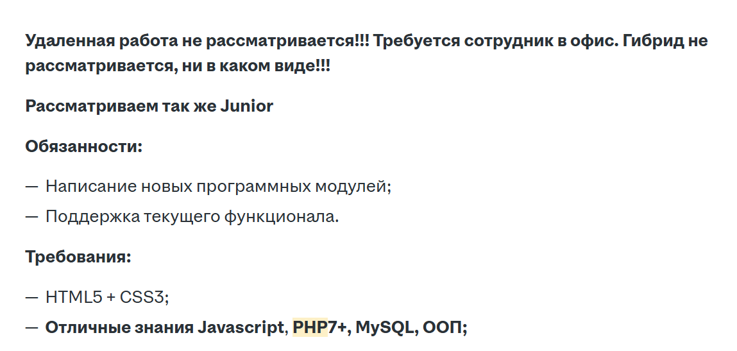Click the word 'ООП' in requirements
The image size is (737, 351).
tap(443, 327)
